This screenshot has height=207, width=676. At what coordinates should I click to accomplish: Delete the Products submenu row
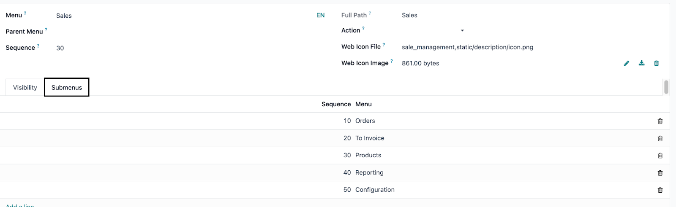point(660,156)
